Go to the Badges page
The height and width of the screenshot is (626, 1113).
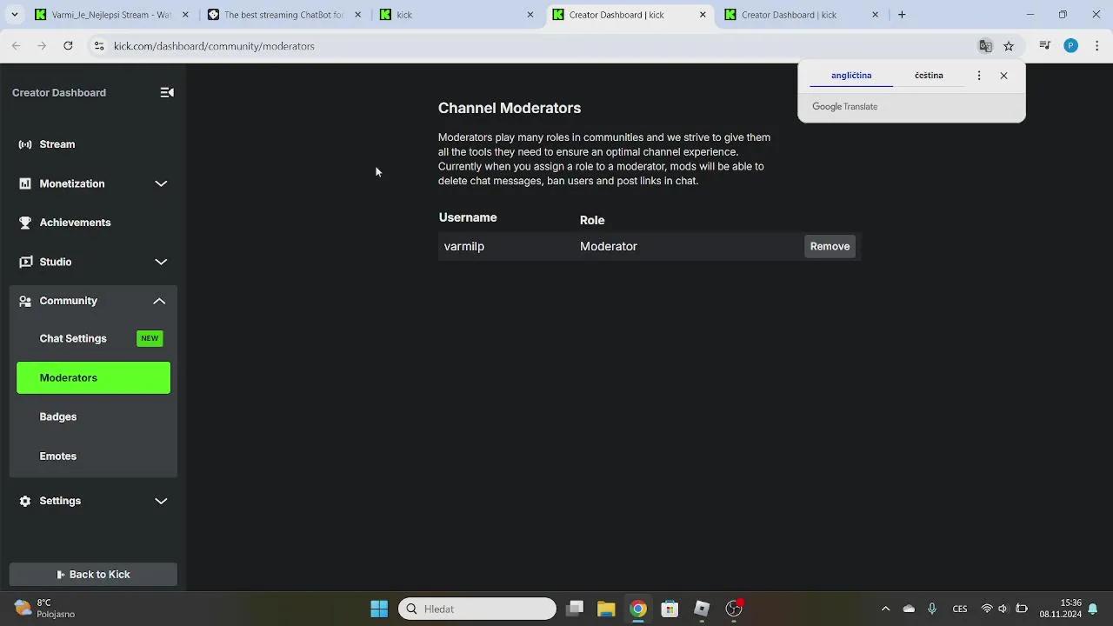point(58,416)
